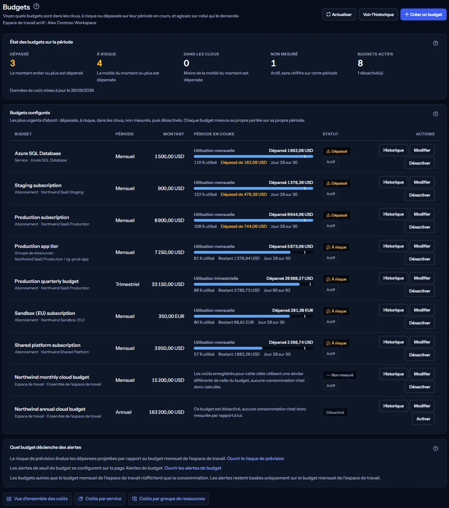Screen dimensions: 449x508
Task: Modify the Staging subscription budget
Action: coord(422,182)
